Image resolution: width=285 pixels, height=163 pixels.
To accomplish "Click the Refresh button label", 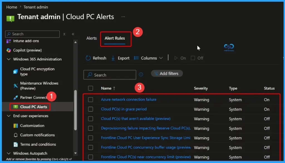I will click(x=99, y=58).
